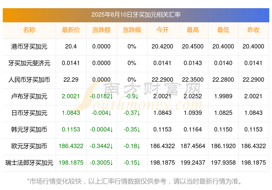Click low value 0.0140 in 斐济元 row
The image size is (272, 190).
[x=223, y=63]
